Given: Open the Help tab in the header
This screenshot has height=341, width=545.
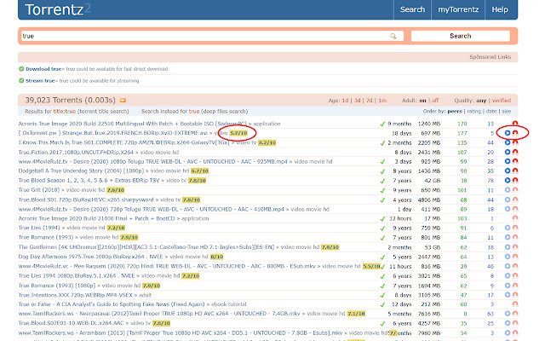Looking at the screenshot, I should point(500,9).
